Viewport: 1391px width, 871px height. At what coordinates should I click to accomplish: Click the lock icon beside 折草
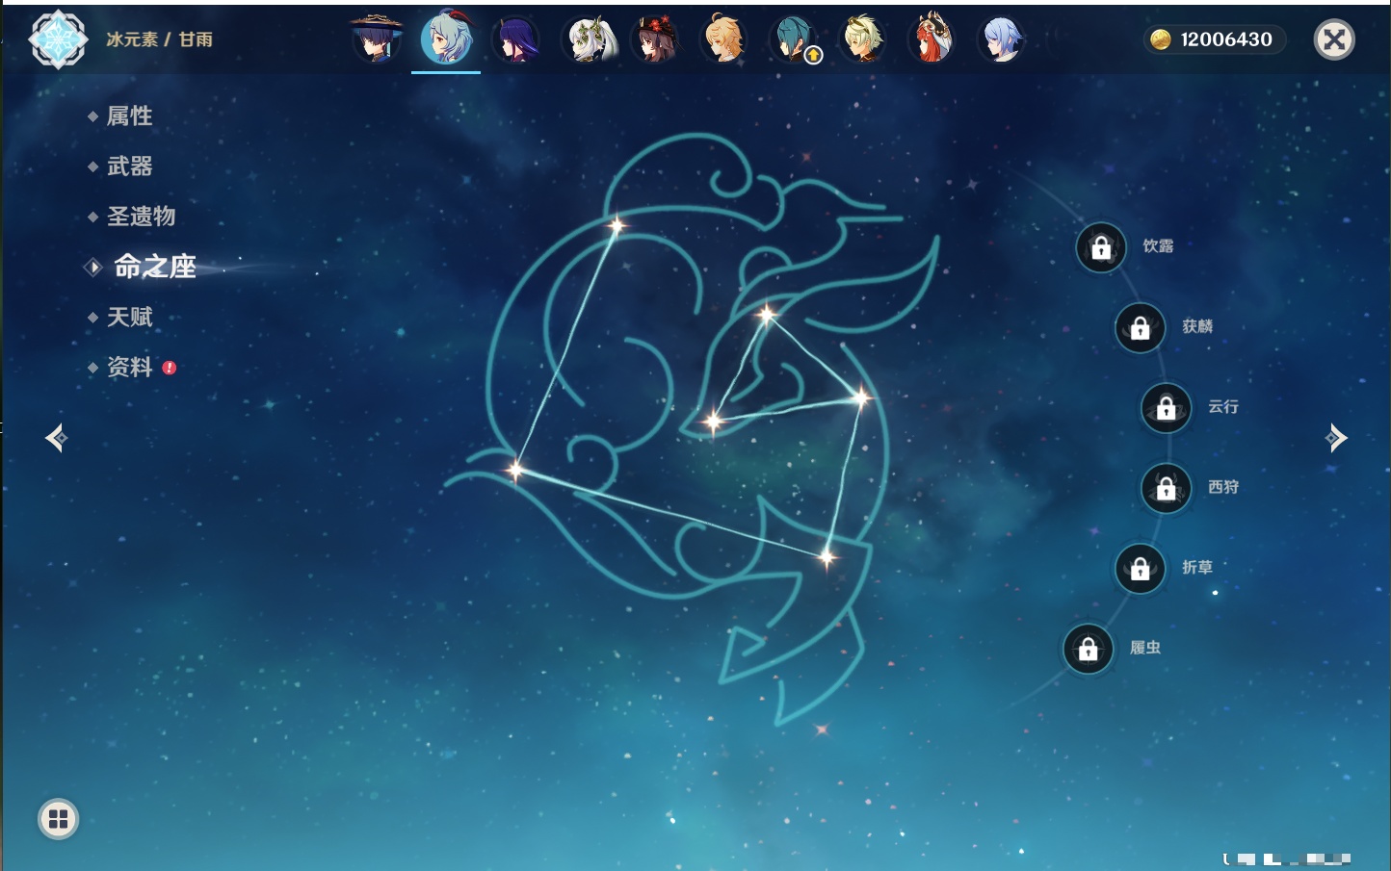[1140, 570]
